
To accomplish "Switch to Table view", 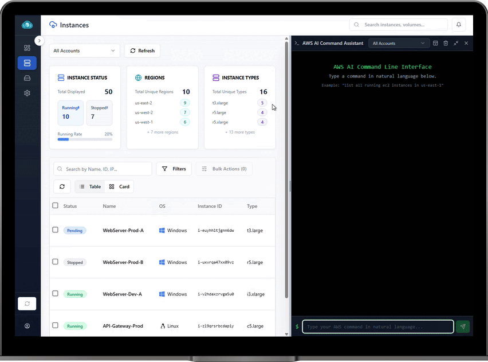I will (90, 186).
